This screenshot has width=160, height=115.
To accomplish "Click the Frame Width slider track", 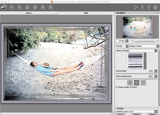I will tap(137, 74).
